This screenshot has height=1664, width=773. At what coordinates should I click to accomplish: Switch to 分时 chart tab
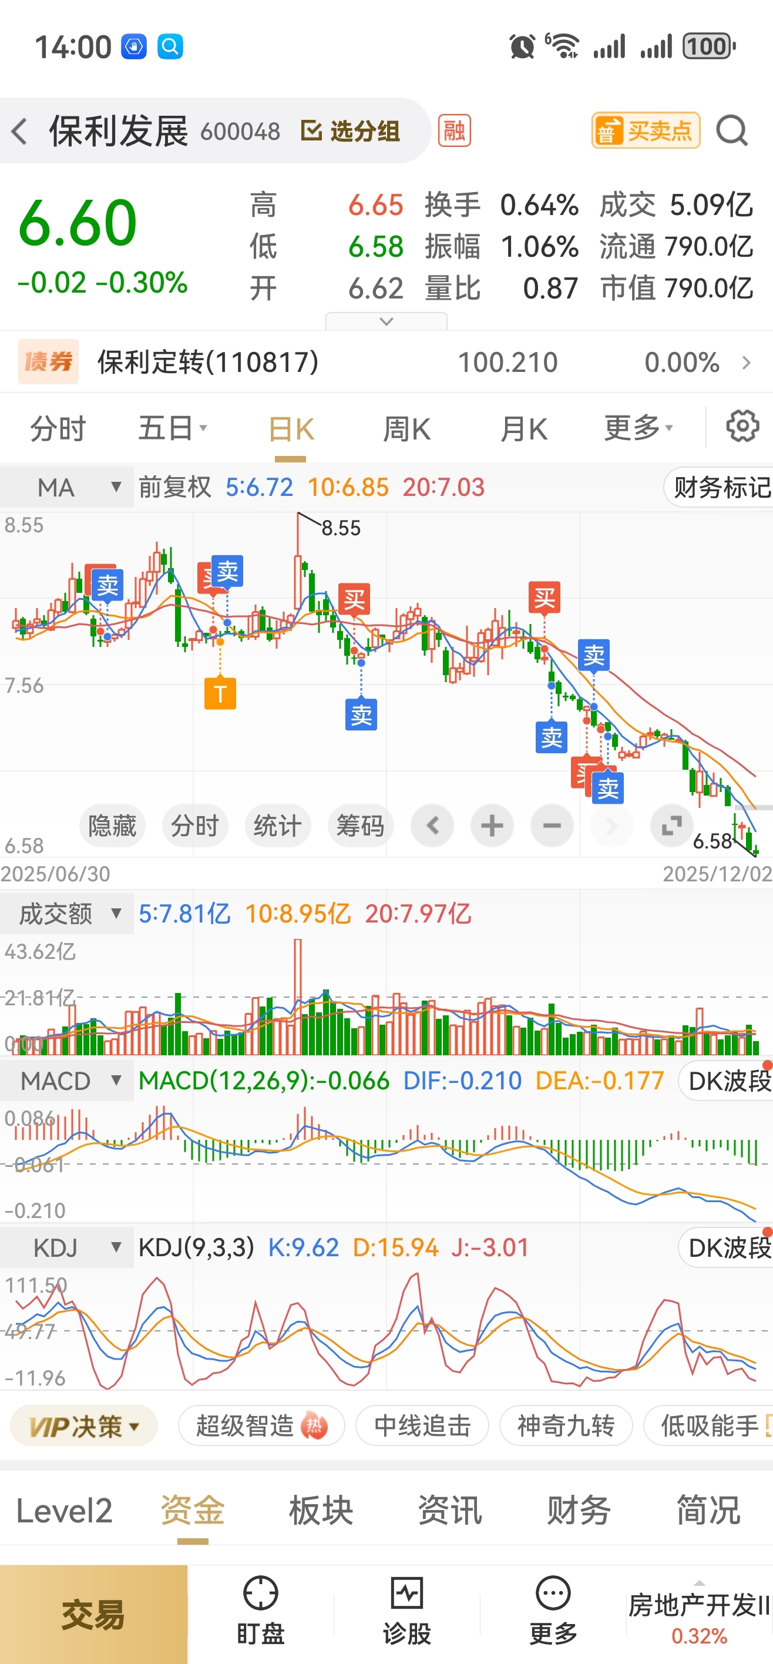pos(58,428)
